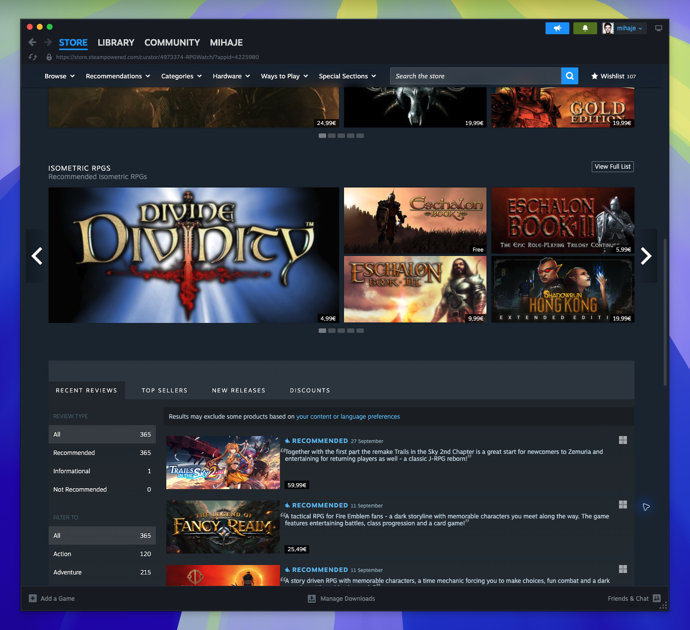Open Shadowrun Hong Kong Extended Edition capsule
This screenshot has width=690, height=630.
click(563, 289)
